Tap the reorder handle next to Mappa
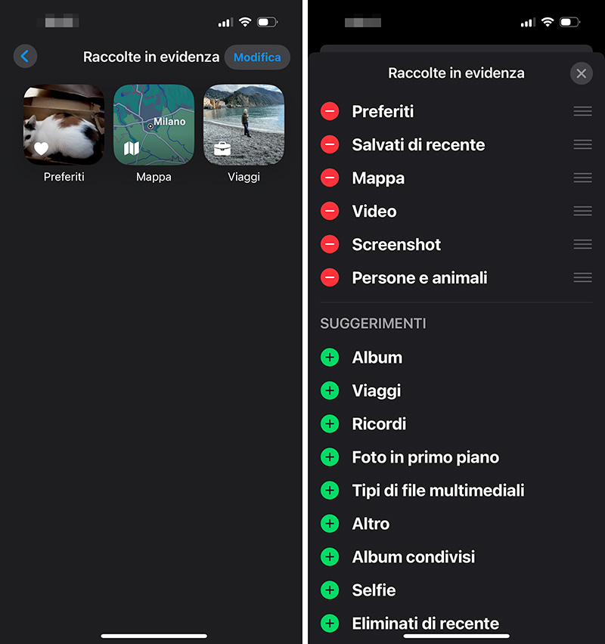Viewport: 605px width, 644px height. point(582,178)
